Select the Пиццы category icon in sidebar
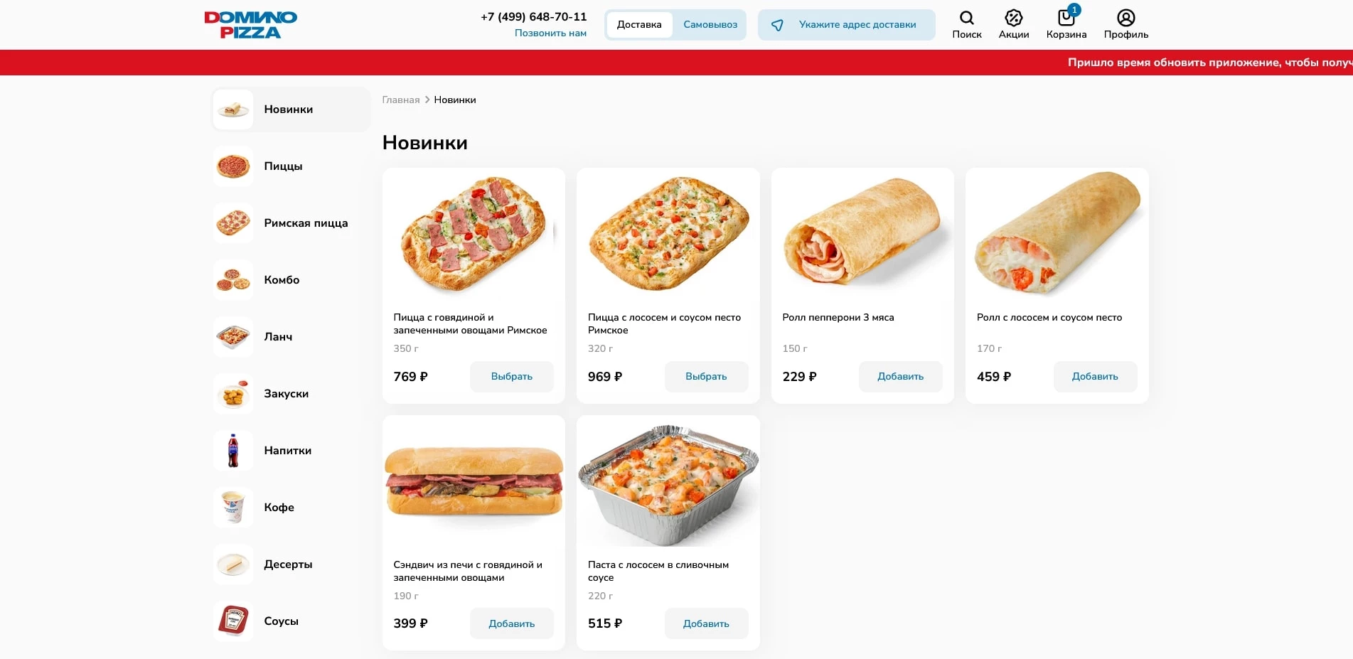Image resolution: width=1353 pixels, height=659 pixels. (232, 166)
